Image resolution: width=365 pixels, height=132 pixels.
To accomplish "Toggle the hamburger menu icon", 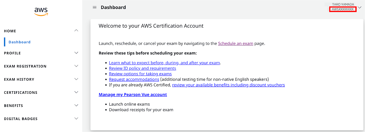I will 95,7.
